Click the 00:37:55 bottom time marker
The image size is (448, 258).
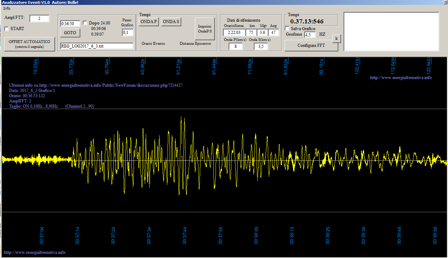point(220,235)
